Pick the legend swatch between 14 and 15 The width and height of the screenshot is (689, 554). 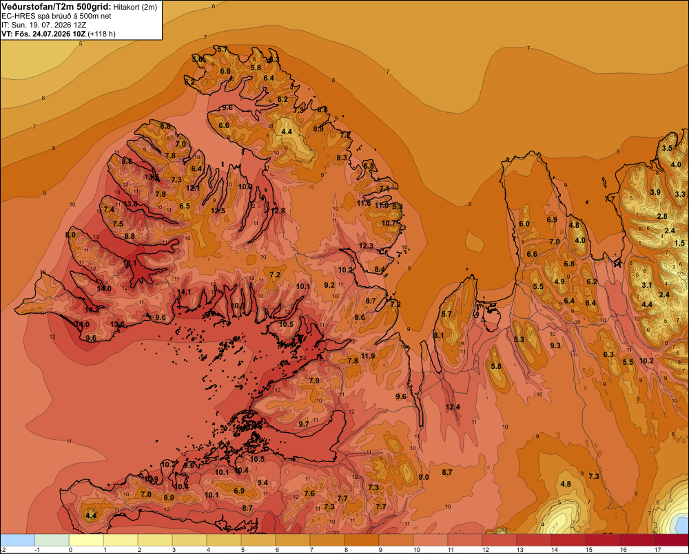pyautogui.click(x=568, y=540)
